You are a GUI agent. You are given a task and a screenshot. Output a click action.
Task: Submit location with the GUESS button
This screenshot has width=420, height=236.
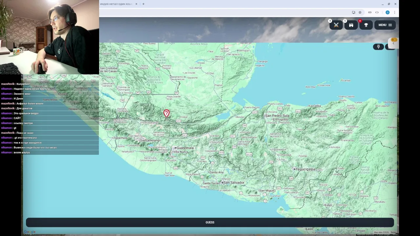(x=210, y=222)
